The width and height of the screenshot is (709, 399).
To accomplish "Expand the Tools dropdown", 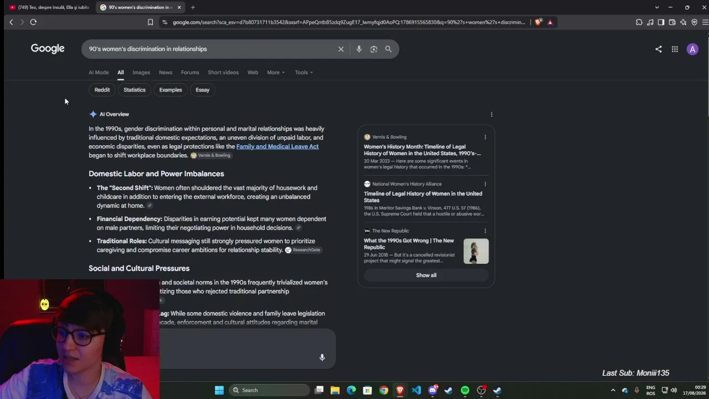I will [x=304, y=73].
